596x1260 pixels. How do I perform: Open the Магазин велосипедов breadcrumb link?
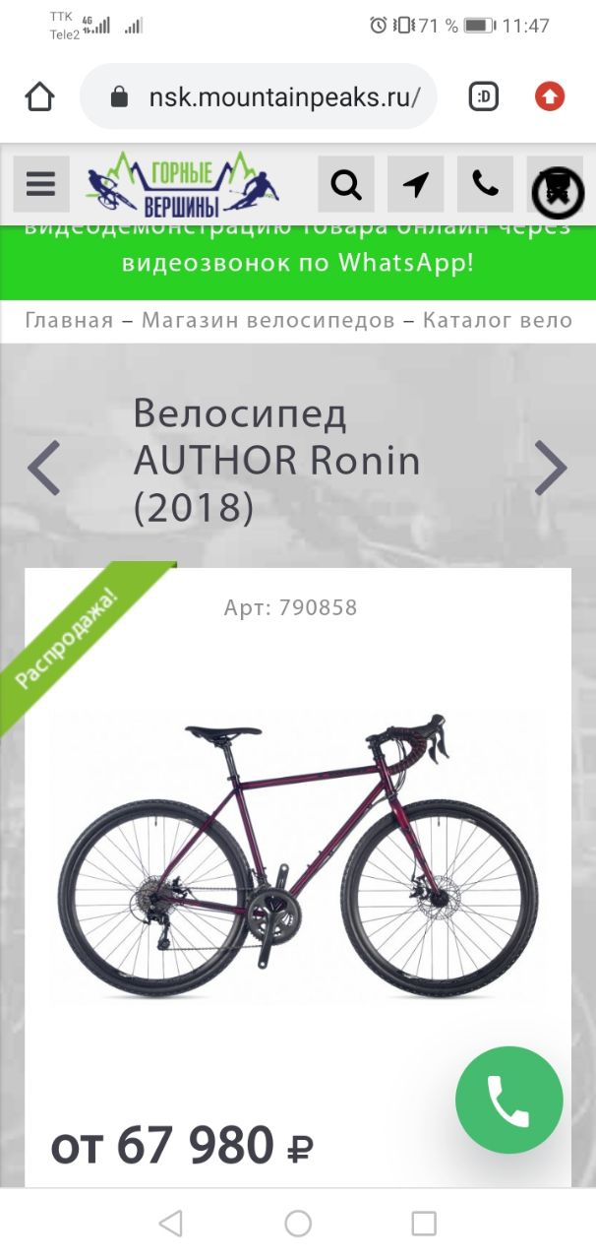[x=268, y=320]
